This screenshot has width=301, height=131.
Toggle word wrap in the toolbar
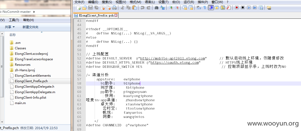point(199,8)
